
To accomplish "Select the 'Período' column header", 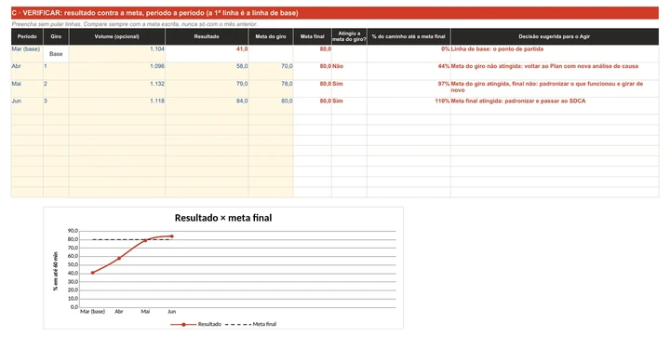I will [27, 36].
